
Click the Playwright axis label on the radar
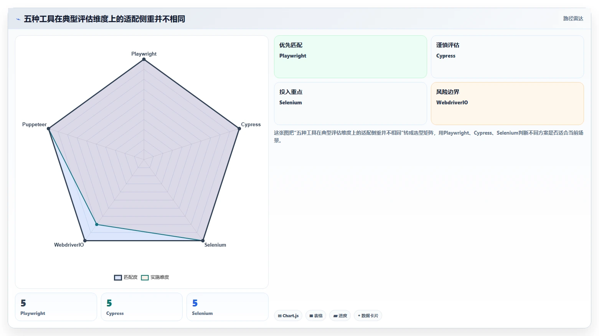coord(144,54)
